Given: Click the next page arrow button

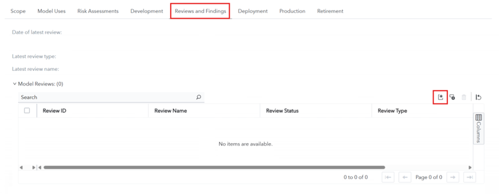Looking at the screenshot, I should pos(453,177).
